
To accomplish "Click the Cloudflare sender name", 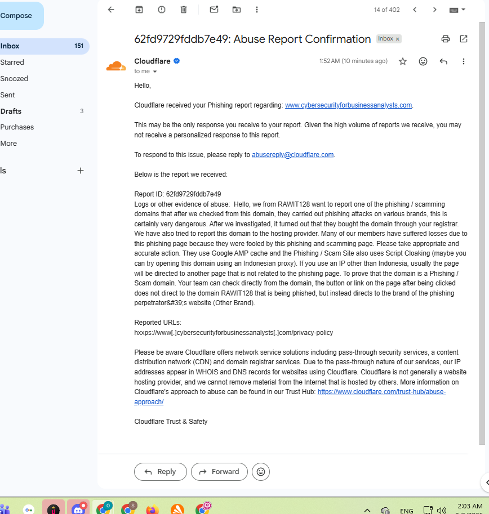I will 152,61.
